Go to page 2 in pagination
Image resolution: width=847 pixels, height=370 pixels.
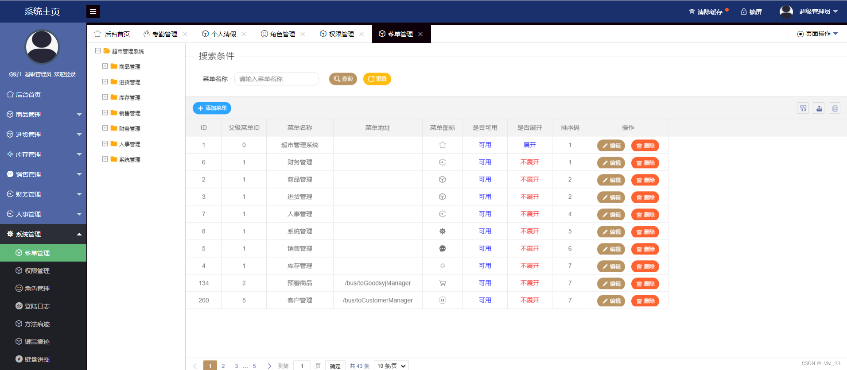(223, 366)
